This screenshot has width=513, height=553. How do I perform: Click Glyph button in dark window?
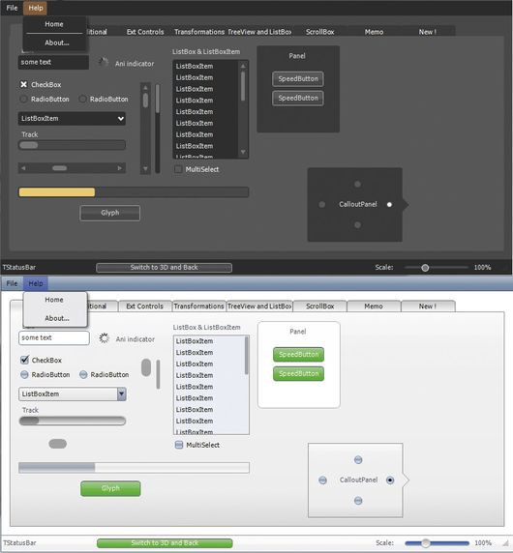click(109, 213)
